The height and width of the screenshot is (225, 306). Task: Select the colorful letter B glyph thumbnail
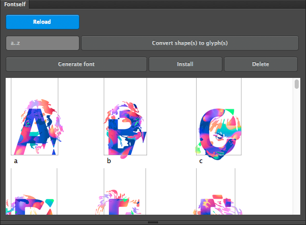tap(125, 117)
